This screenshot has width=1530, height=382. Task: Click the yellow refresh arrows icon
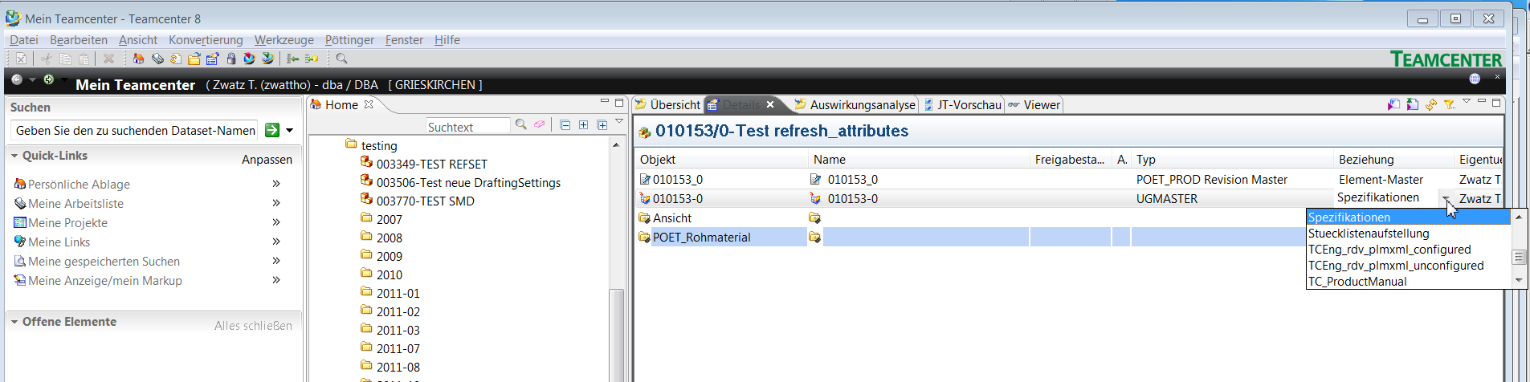[x=1431, y=104]
